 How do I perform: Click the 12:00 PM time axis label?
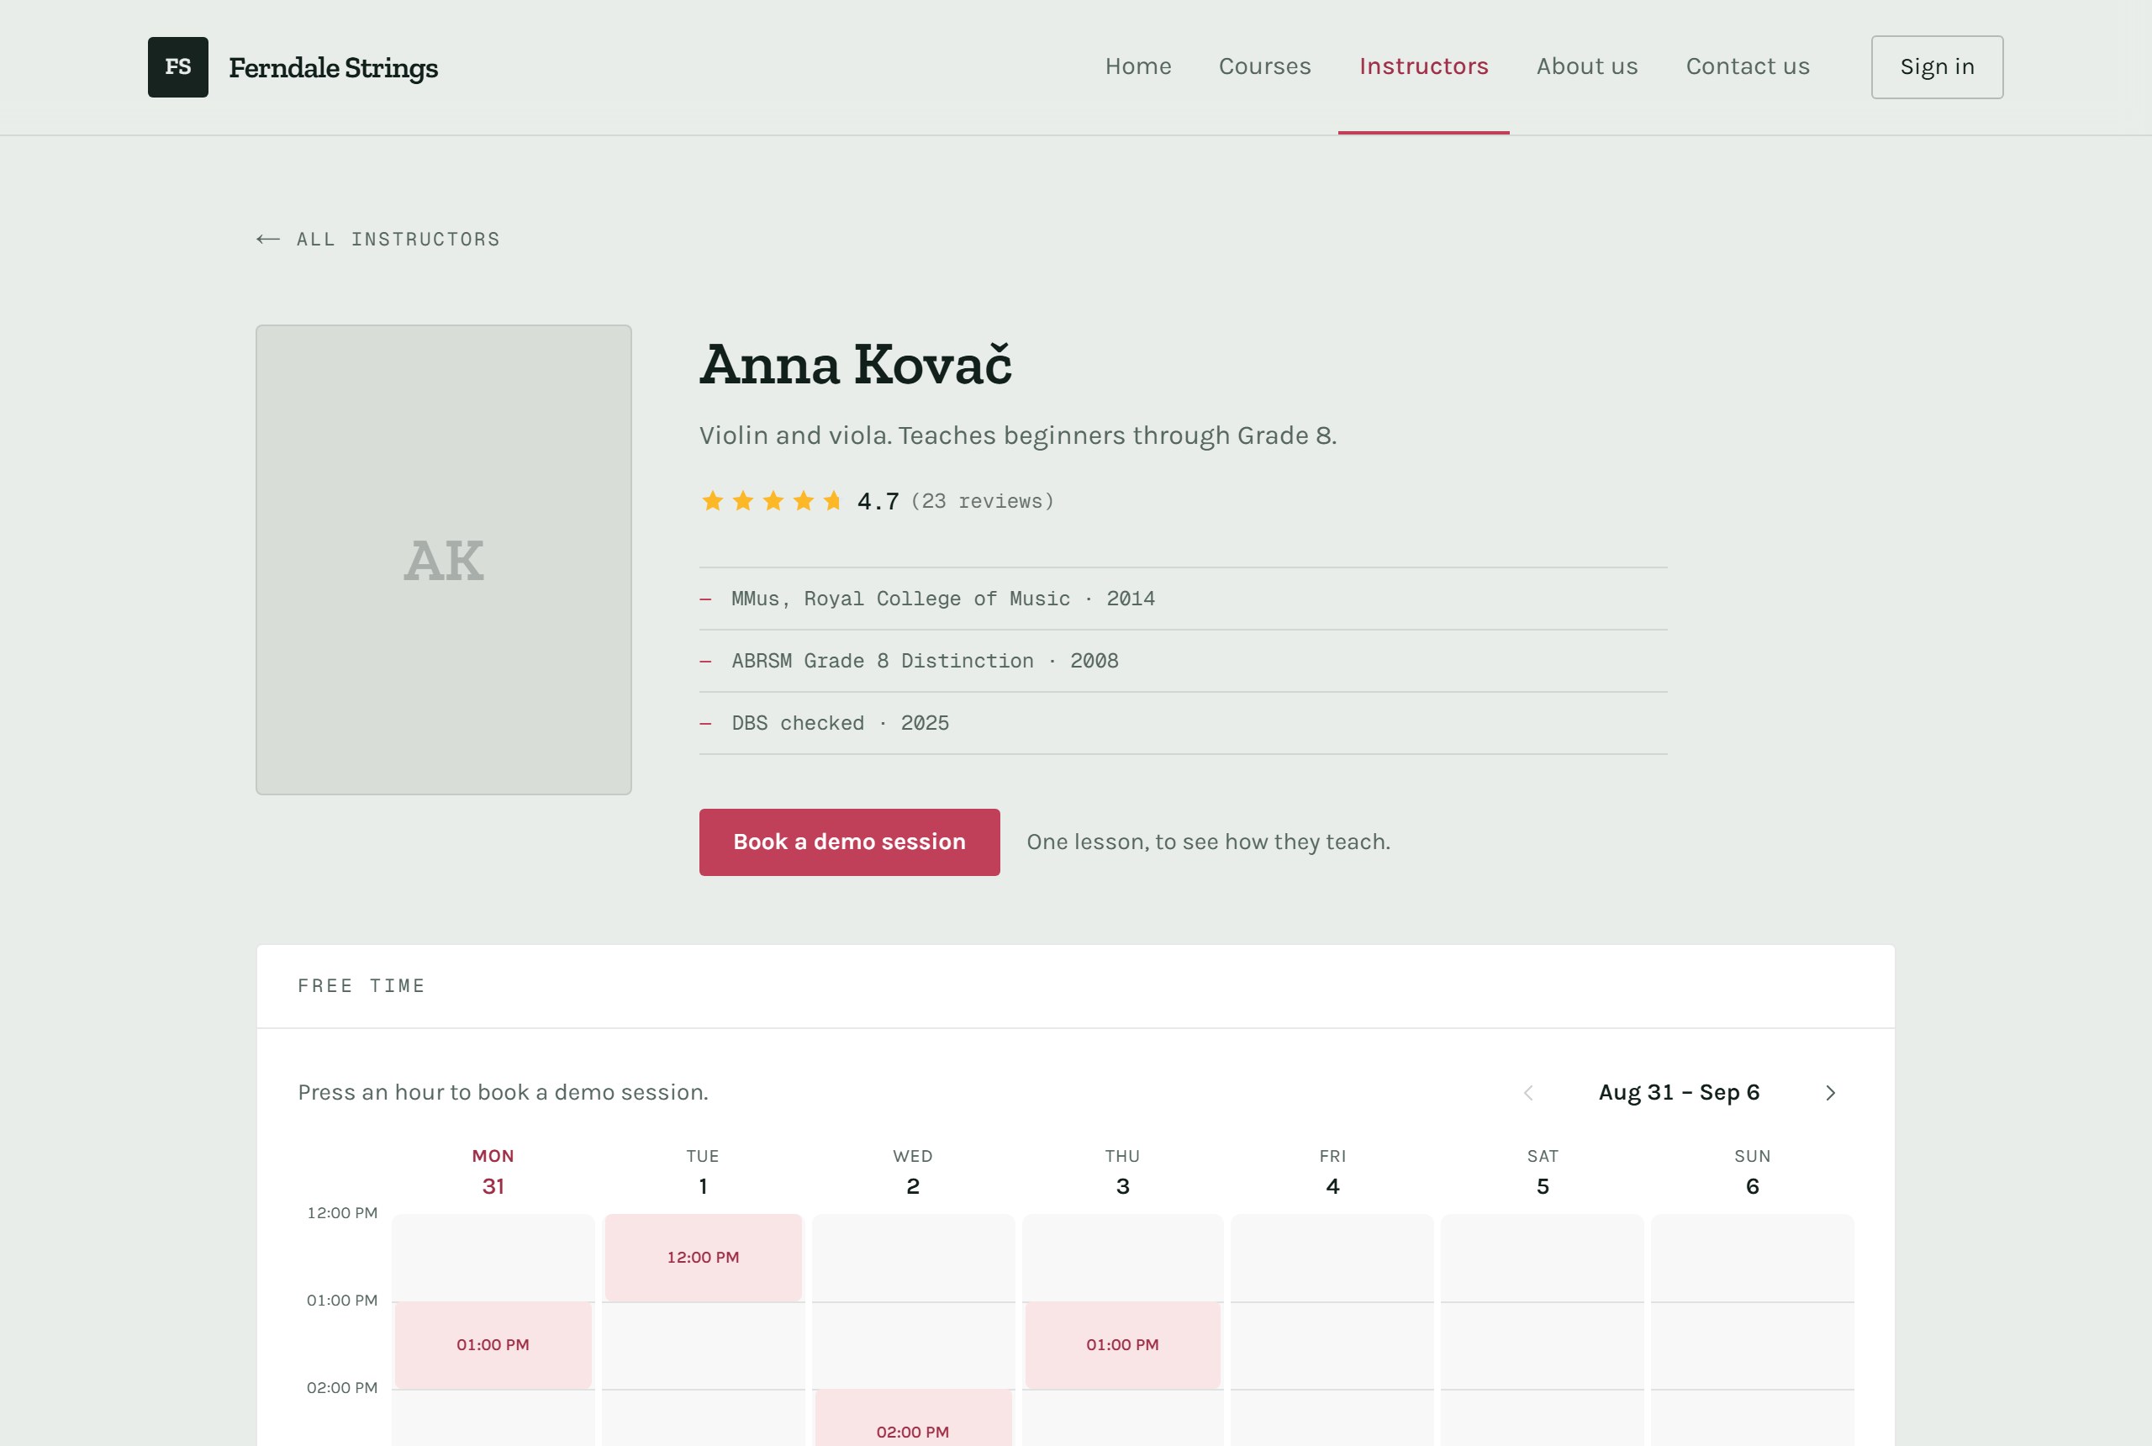pyautogui.click(x=342, y=1212)
